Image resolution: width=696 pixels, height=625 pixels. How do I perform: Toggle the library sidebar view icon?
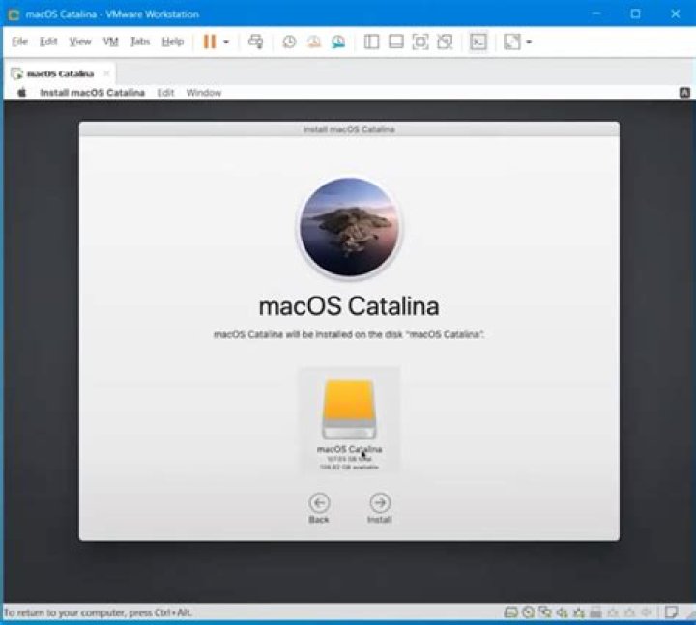click(x=371, y=42)
